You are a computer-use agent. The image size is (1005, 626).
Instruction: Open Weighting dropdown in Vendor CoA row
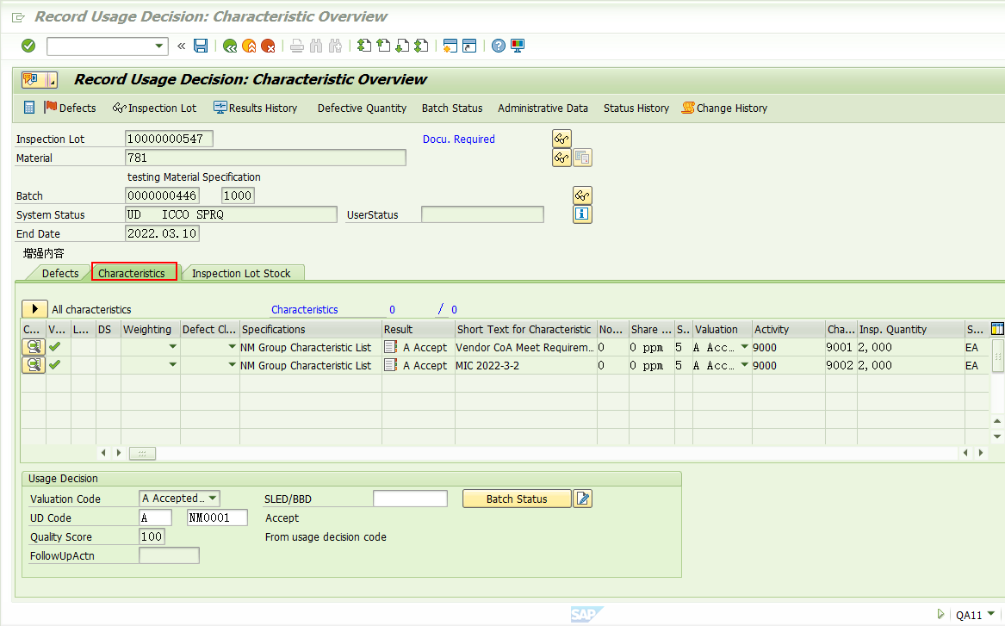pos(172,347)
